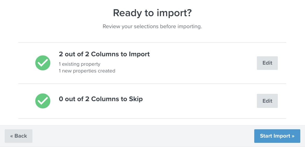Click the divider between Import and Skip rows
The image size is (305, 147).
pos(152,84)
